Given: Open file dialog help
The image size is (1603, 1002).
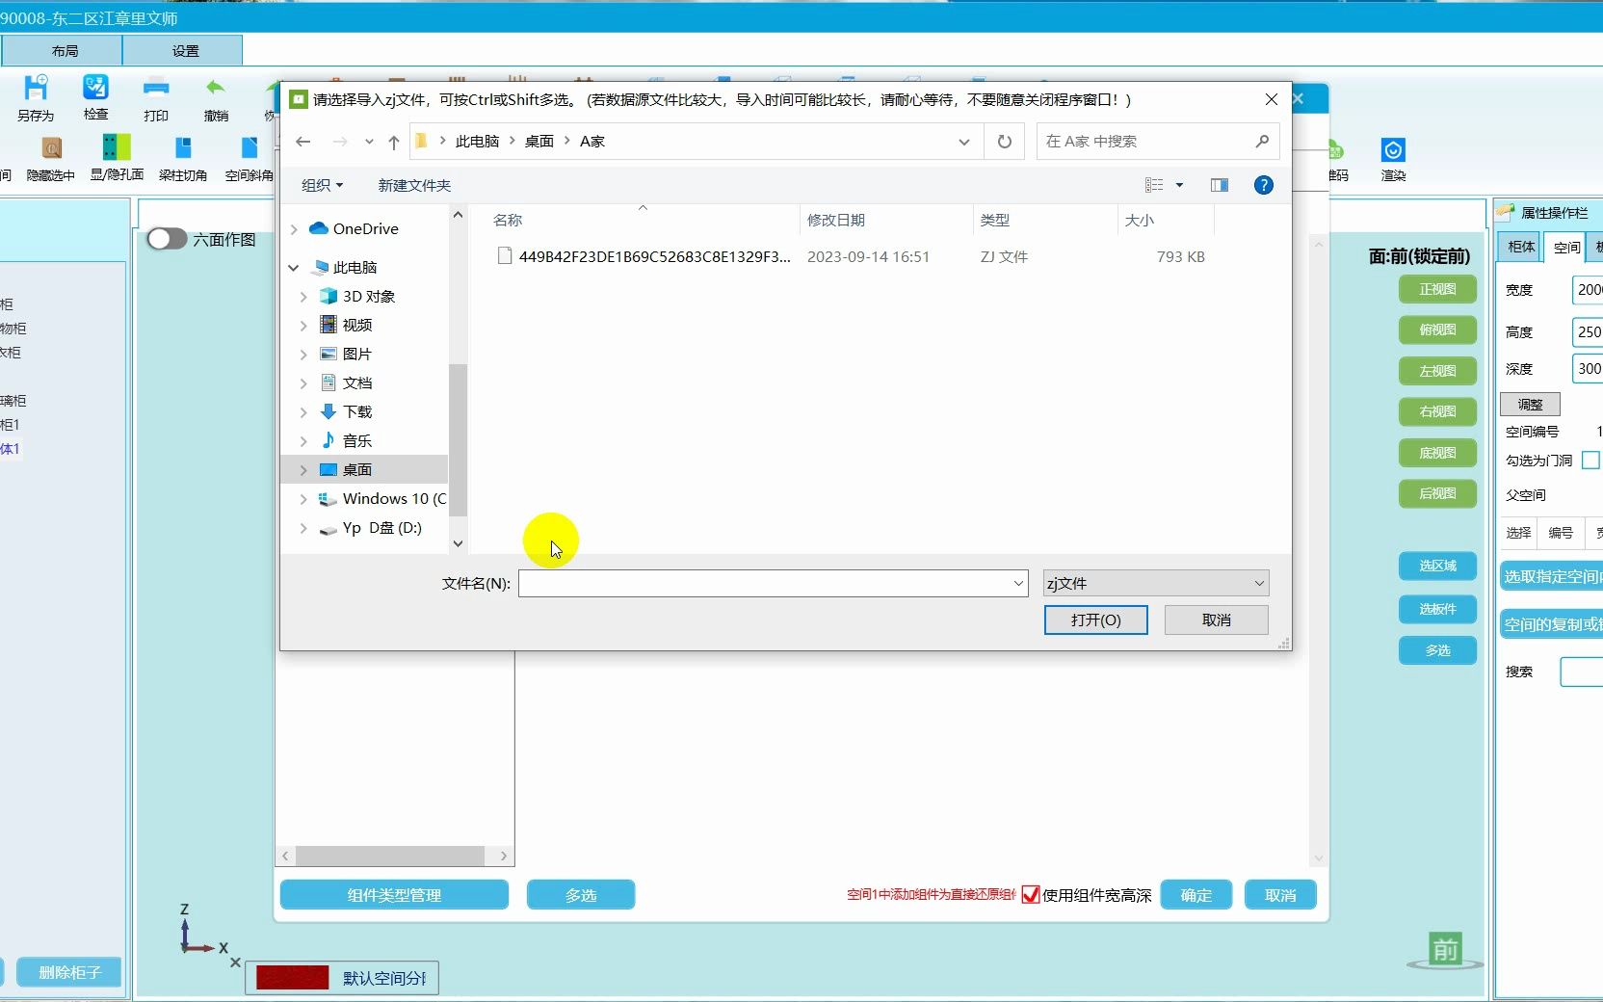Looking at the screenshot, I should (1264, 185).
